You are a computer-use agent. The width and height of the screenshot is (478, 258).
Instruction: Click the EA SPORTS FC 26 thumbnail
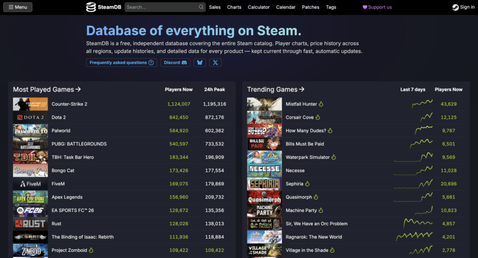click(x=30, y=210)
